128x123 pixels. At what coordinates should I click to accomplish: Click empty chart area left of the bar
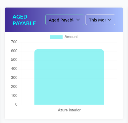[x=28, y=73]
